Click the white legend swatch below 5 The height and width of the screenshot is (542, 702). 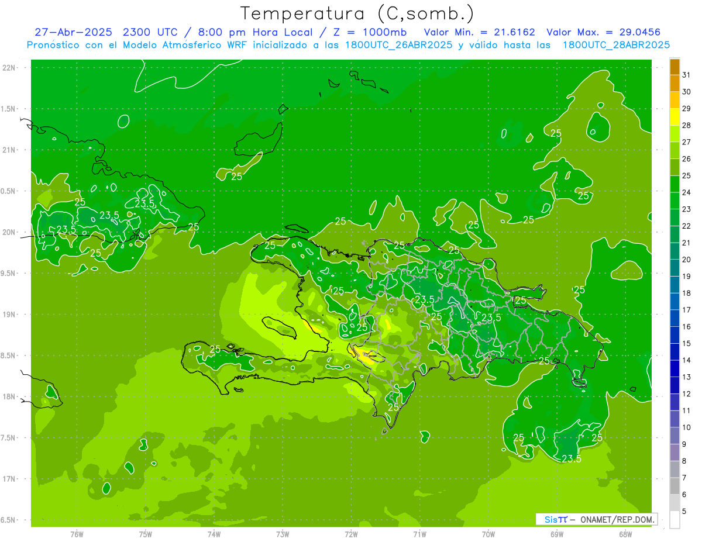tap(675, 519)
